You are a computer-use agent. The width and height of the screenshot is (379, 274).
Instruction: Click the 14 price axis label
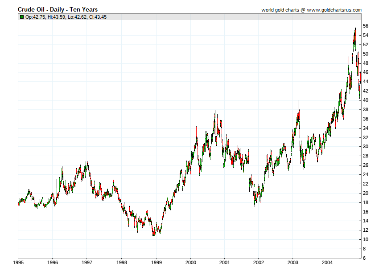pos(366,221)
